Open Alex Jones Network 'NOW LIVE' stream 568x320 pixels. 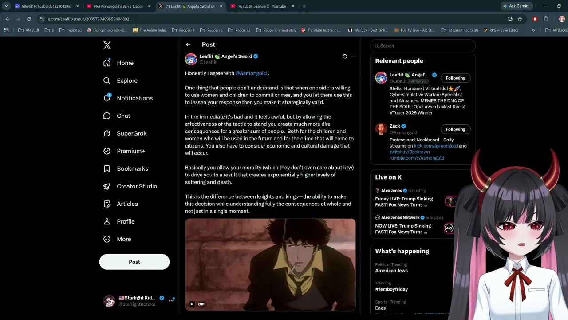[403, 229]
